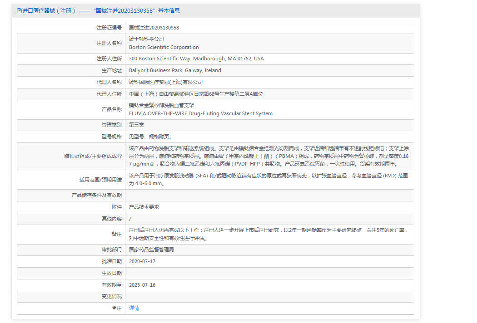
Task: Click the description starting 该产品由药物洗脱支架
Action: click(x=269, y=157)
